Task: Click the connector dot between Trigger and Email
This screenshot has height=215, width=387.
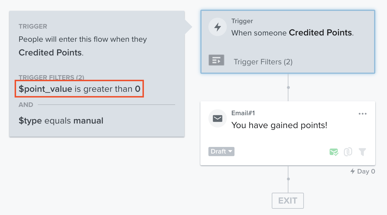Action: point(288,87)
